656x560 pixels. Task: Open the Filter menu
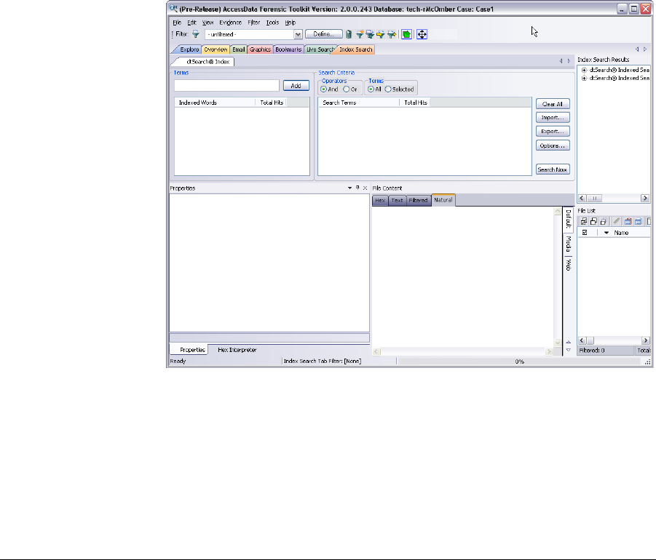254,23
